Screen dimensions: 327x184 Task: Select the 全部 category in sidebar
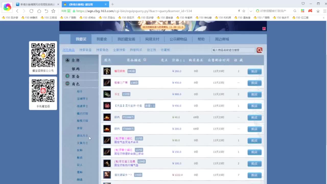pyautogui.click(x=75, y=60)
